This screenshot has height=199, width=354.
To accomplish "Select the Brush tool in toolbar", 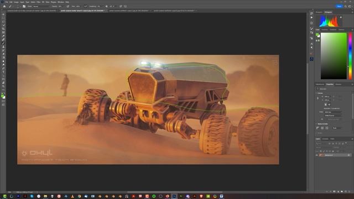I will 3,43.
